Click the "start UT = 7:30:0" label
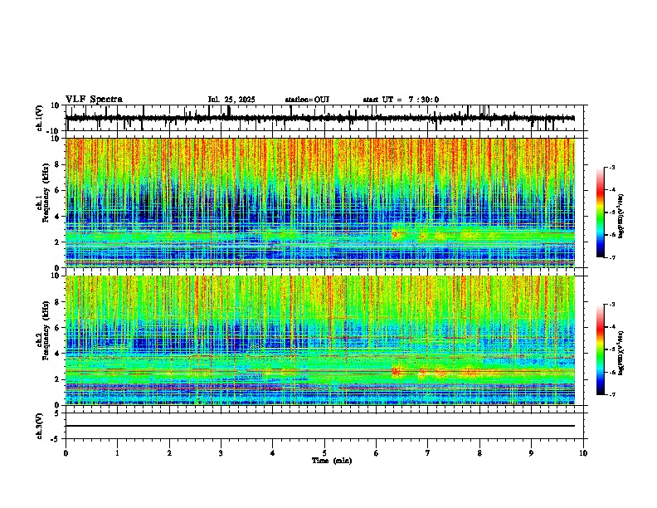 click(401, 100)
